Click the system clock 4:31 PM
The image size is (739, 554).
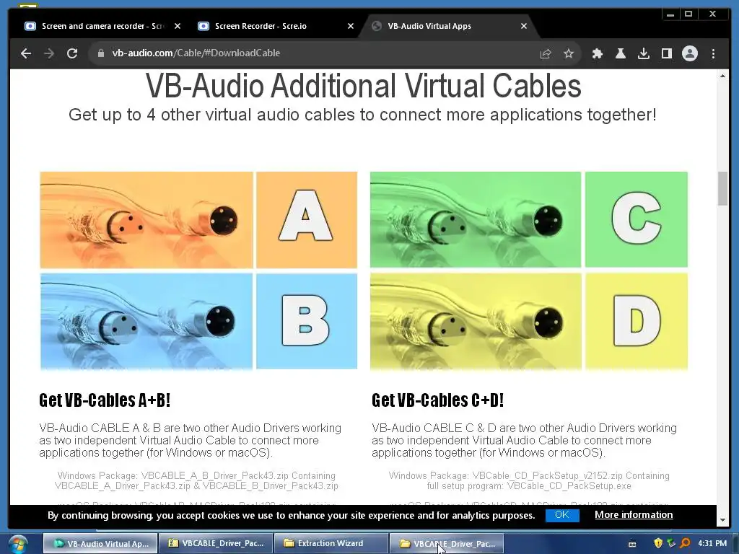(x=712, y=544)
